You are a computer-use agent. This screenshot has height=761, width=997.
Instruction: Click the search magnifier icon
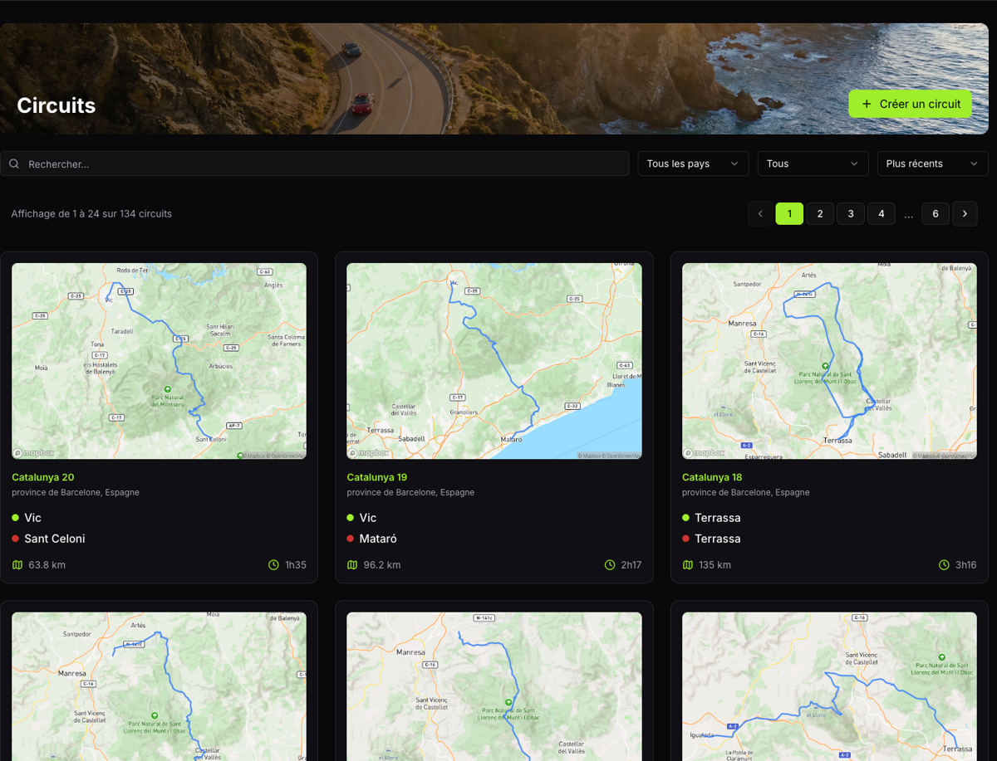click(x=14, y=164)
